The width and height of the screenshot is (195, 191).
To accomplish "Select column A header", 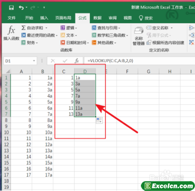I will pyautogui.click(x=21, y=71).
